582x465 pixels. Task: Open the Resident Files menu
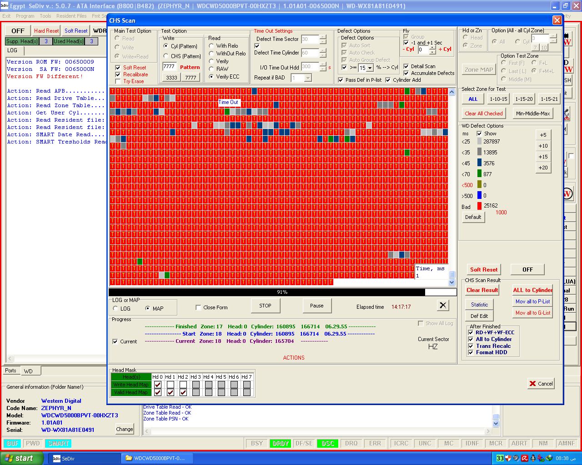(71, 16)
